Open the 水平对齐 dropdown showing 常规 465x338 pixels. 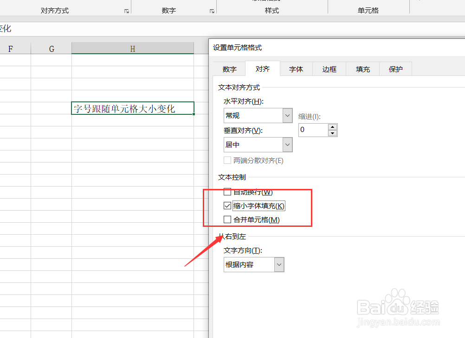287,115
